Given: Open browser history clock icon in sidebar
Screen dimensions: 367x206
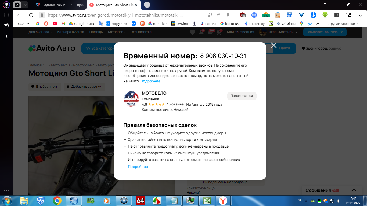Looking at the screenshot, I should [x=6, y=15].
